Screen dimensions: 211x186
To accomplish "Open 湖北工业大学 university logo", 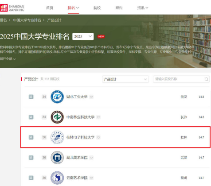I will 57,97.
